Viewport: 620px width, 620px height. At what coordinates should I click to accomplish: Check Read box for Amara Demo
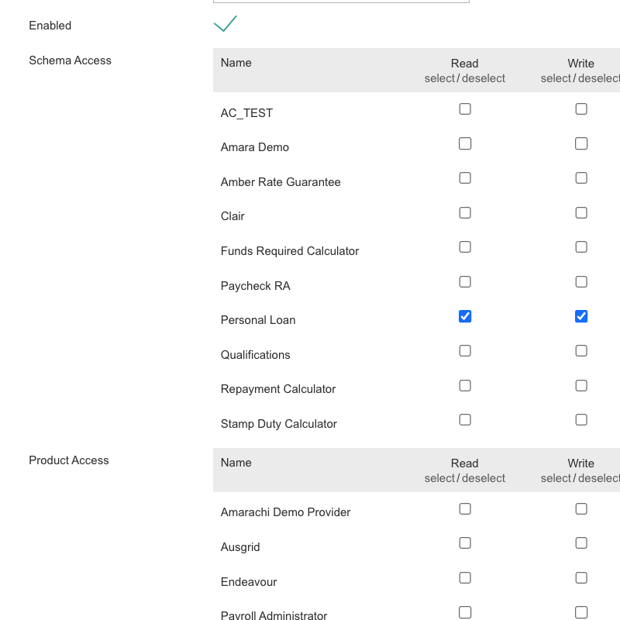pos(465,143)
